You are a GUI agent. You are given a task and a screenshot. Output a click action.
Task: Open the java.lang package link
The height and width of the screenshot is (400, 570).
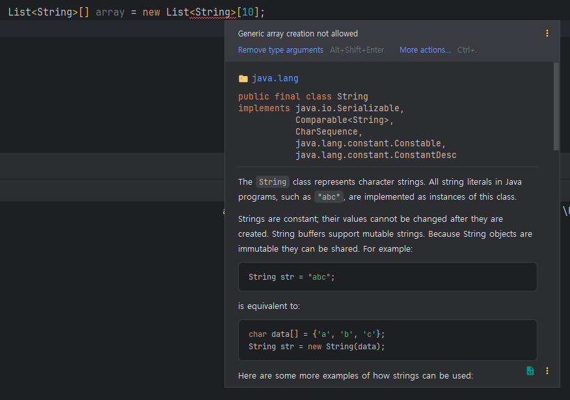pos(275,79)
